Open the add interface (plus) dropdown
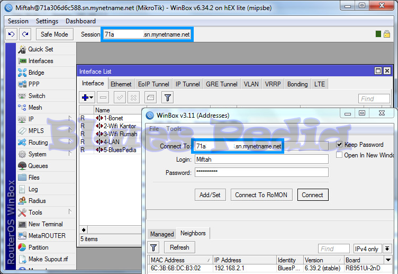Viewport: 398px width, 274px height. click(x=87, y=98)
